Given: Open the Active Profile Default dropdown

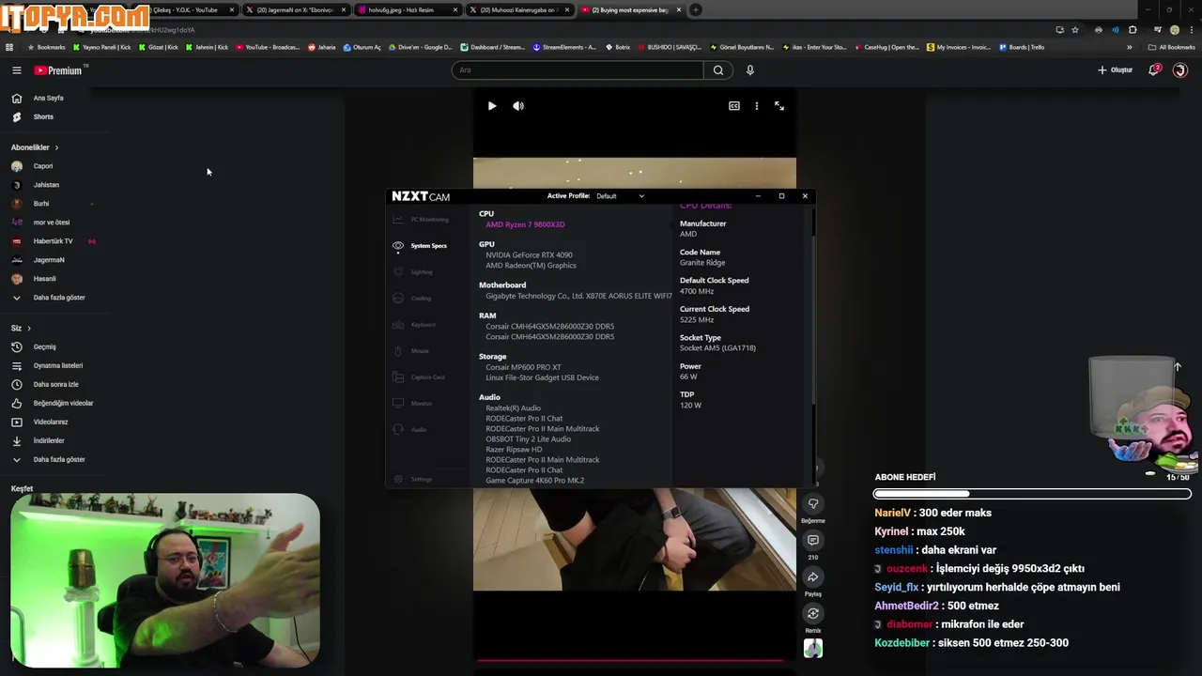Looking at the screenshot, I should [620, 196].
